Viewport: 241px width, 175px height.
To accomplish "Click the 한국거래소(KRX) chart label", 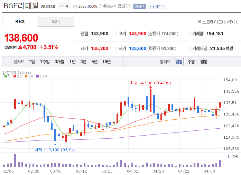I will pos(17,73).
